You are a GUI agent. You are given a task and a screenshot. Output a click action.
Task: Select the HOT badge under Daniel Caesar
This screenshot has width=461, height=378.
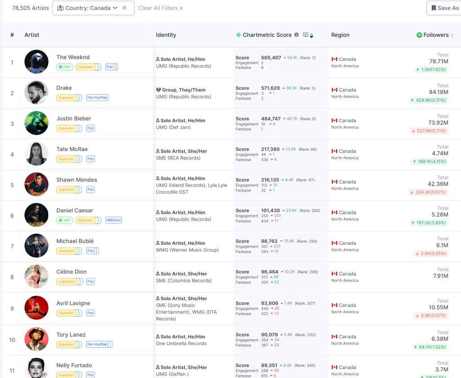[x=64, y=220]
